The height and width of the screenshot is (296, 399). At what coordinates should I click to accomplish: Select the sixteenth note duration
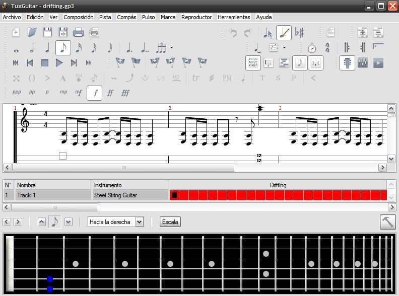pos(79,48)
